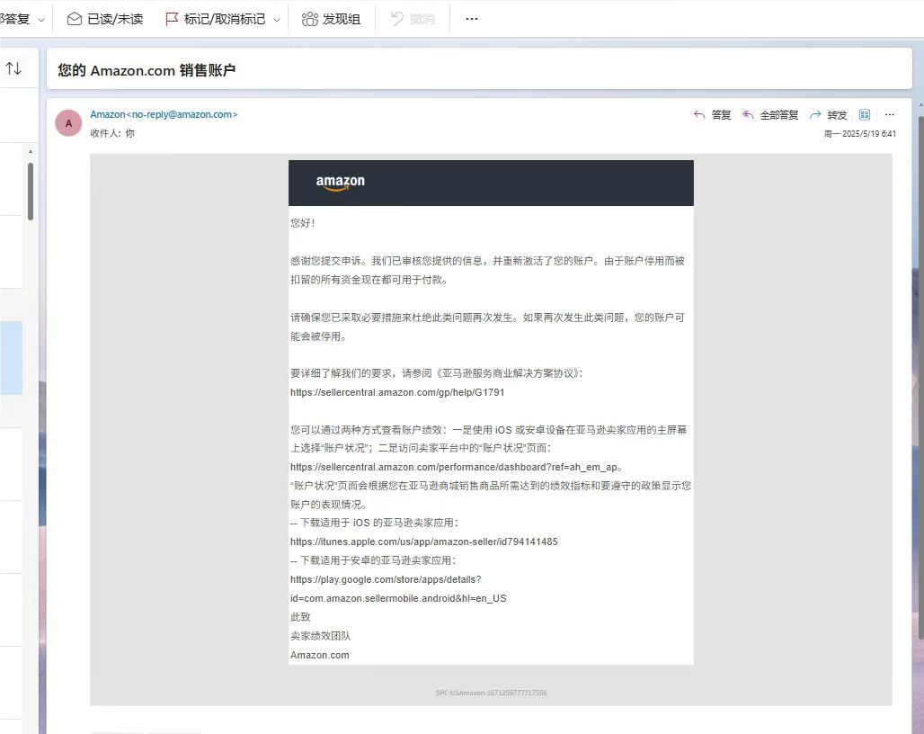Expand the Reply dropdown arrow in toolbar
Image resolution: width=924 pixels, height=734 pixels.
point(41,20)
